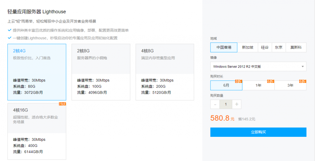315x161 pixels.
Task: Choose the 6月 purchase duration
Action: click(x=226, y=85)
